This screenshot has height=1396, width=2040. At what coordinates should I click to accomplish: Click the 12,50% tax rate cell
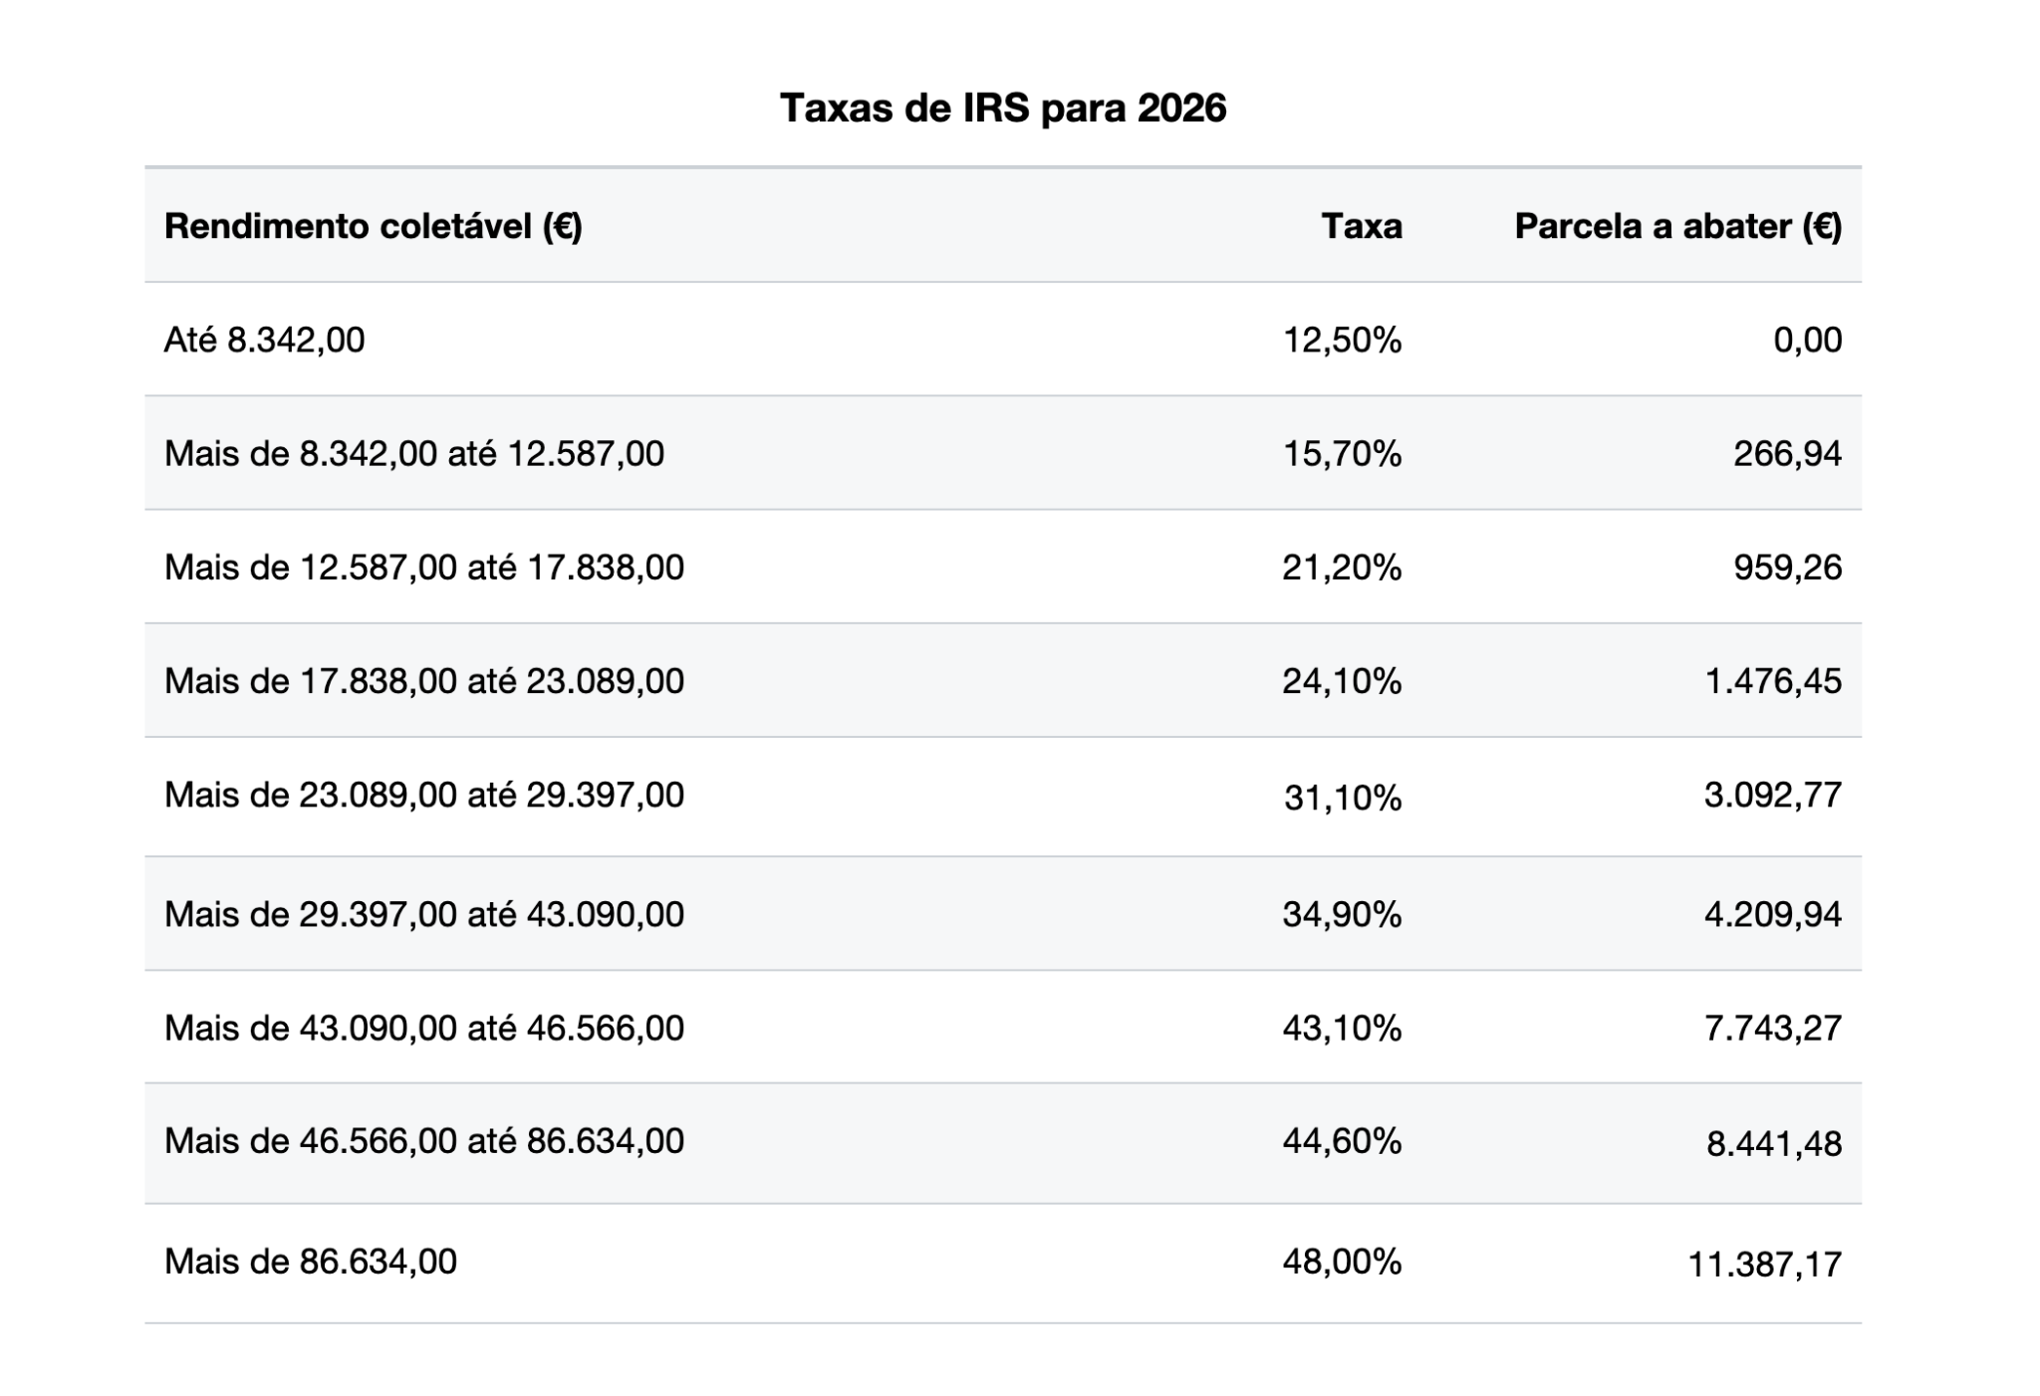click(x=1341, y=341)
